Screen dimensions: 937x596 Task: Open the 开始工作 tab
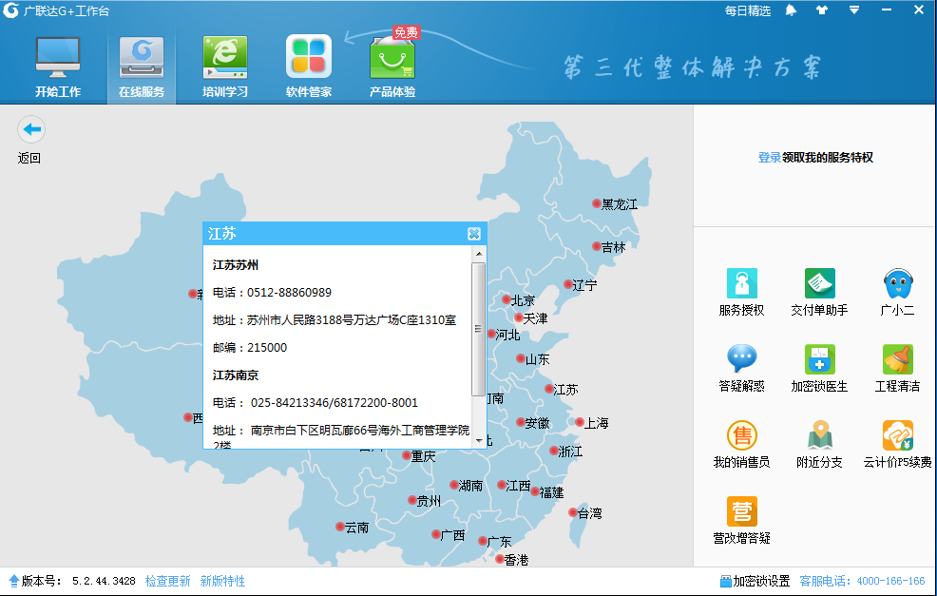point(58,67)
